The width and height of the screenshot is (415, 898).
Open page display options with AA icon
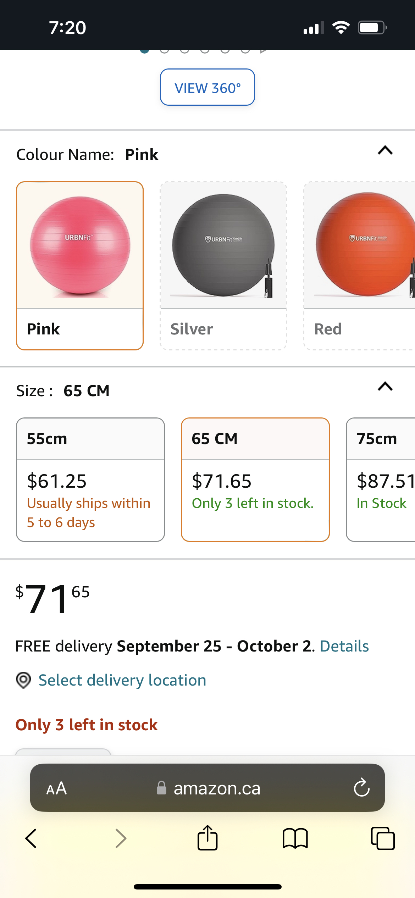pyautogui.click(x=57, y=789)
